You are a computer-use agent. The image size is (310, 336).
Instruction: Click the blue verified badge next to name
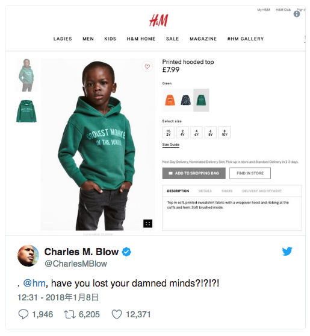126,252
